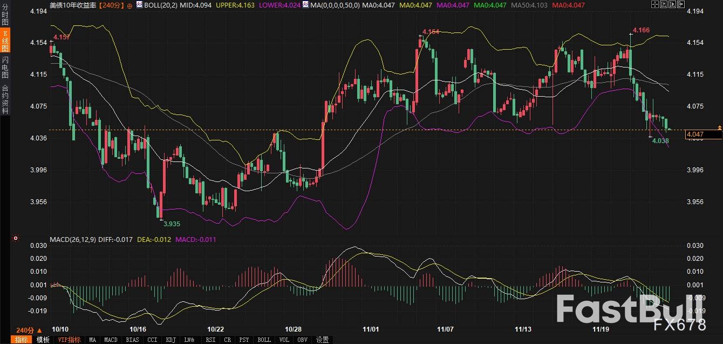Expand the 240分 period dropdown at bottom left

[29, 330]
